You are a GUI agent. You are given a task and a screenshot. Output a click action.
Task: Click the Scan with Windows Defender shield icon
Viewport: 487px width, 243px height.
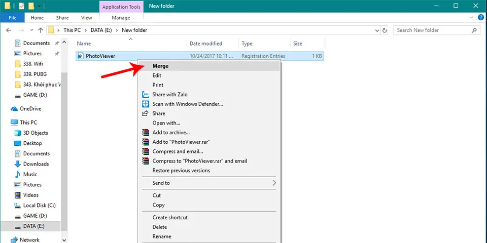tap(146, 104)
